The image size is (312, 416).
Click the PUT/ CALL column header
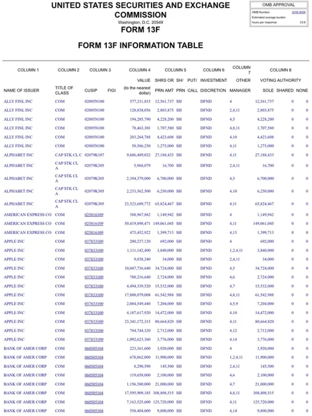192,85
